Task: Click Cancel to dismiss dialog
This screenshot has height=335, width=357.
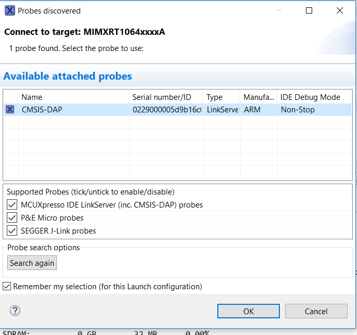Action: tap(316, 311)
